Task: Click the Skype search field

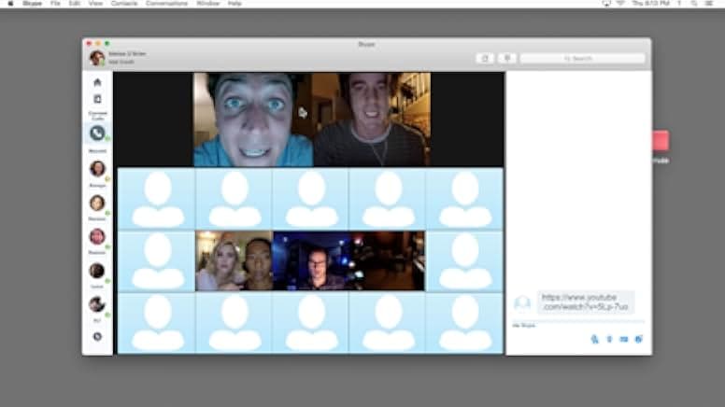Action: click(x=582, y=58)
